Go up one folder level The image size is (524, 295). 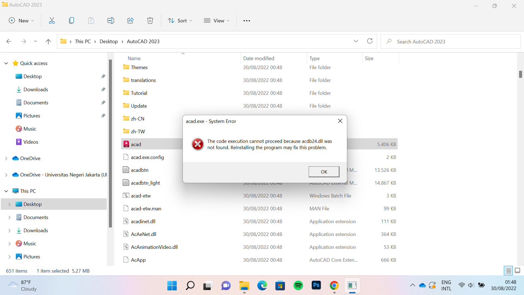pyautogui.click(x=48, y=42)
